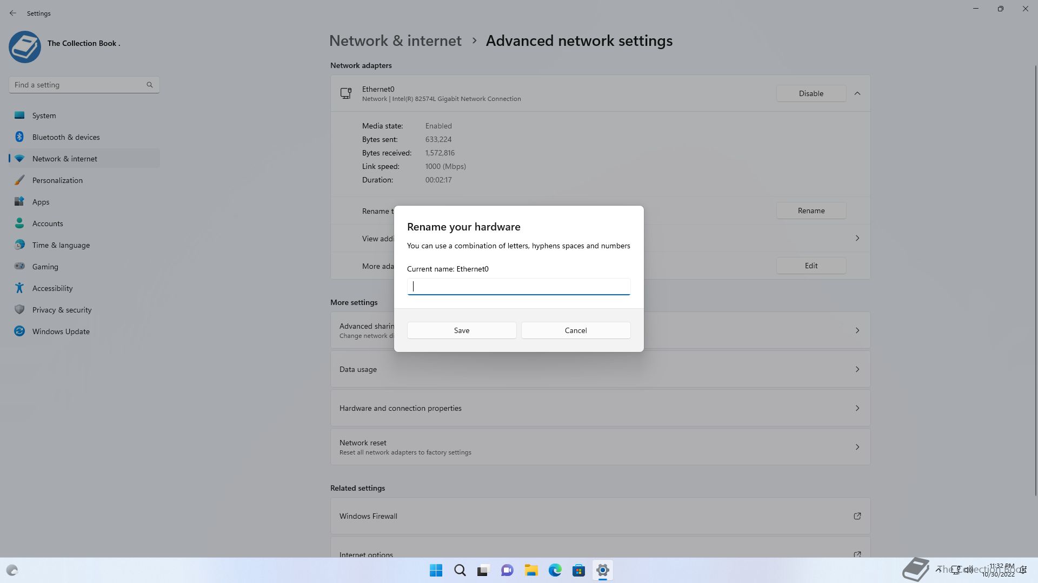Screen dimensions: 1038x583
Task: Collapse the Ethernet0 adapter details
Action: click(857, 93)
